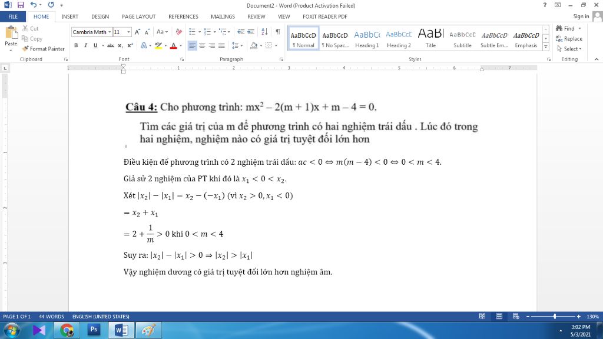Justify the paragraph text
The image size is (603, 339).
pyautogui.click(x=221, y=45)
